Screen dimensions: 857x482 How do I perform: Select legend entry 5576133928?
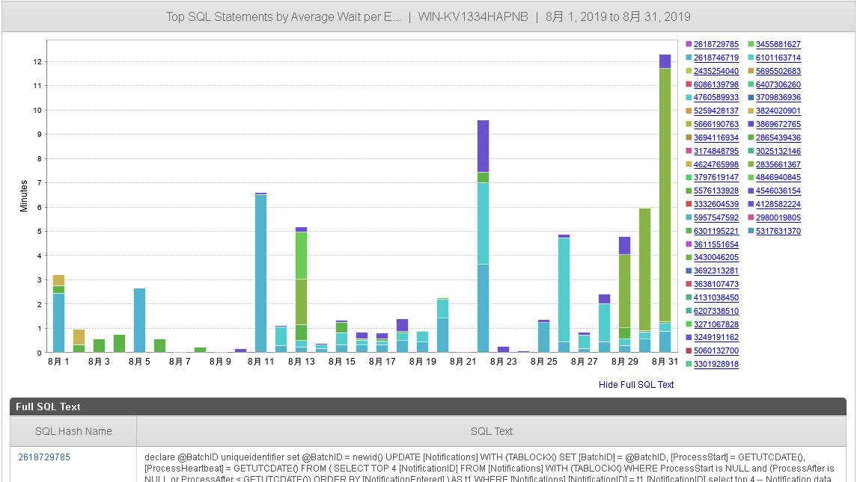(x=716, y=191)
